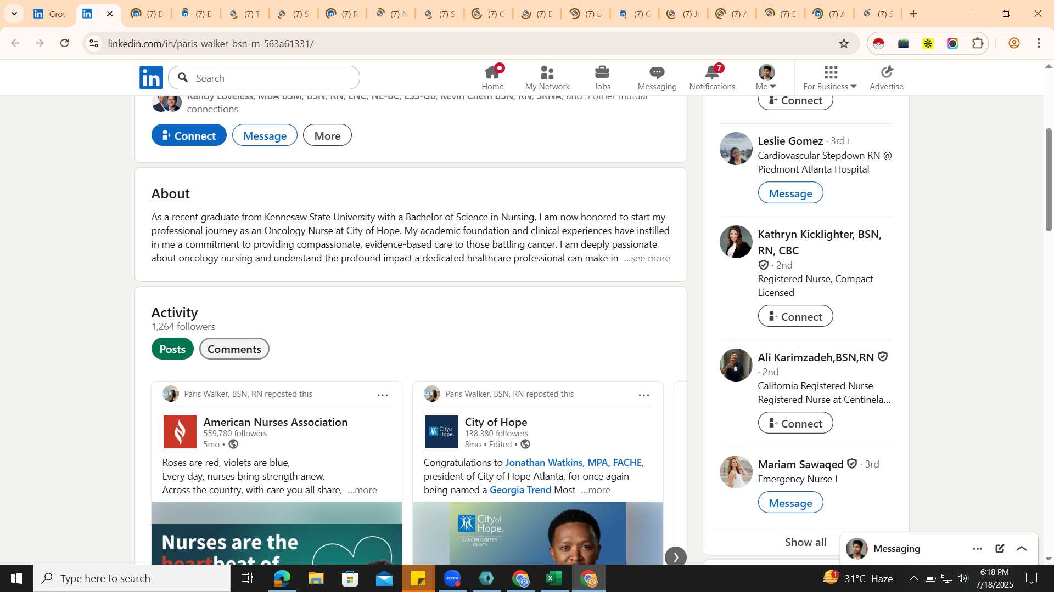Message Paris Walker
Viewport: 1054px width, 592px height.
coord(265,135)
